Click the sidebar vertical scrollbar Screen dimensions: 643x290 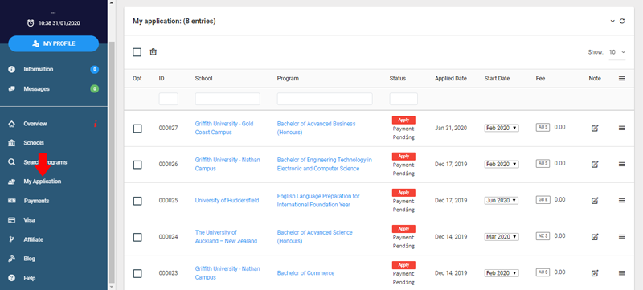(x=112, y=161)
